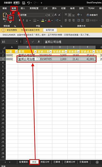Open the 股價資訊 sheet tab
This screenshot has height=167, width=102.
pyautogui.click(x=23, y=162)
